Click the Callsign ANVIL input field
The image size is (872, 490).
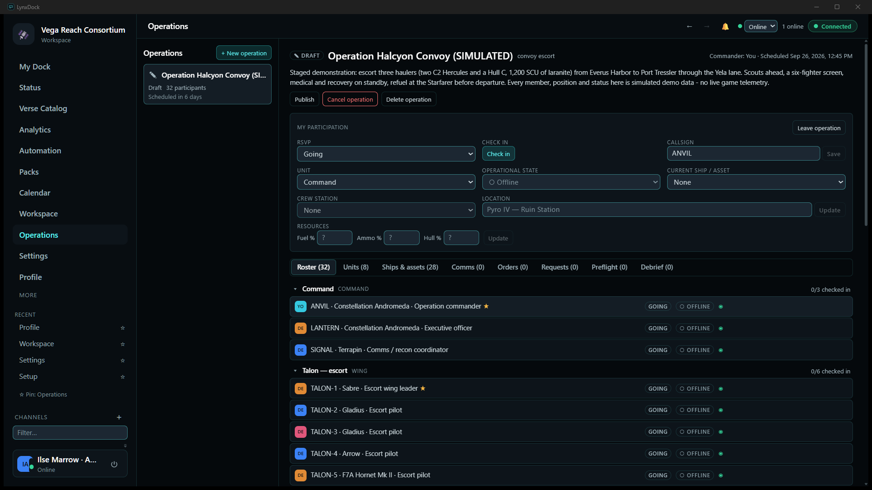click(743, 153)
